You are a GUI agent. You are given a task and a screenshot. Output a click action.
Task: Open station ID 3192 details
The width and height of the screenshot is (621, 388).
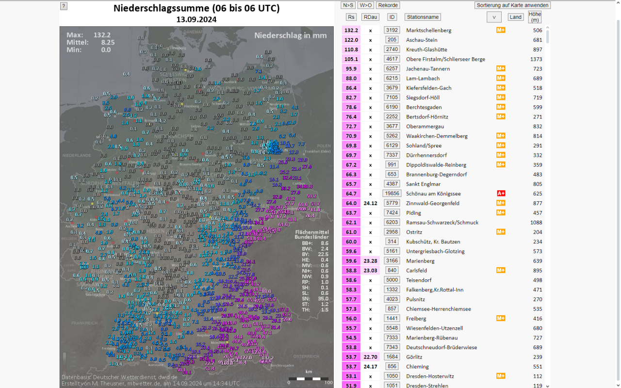point(392,30)
